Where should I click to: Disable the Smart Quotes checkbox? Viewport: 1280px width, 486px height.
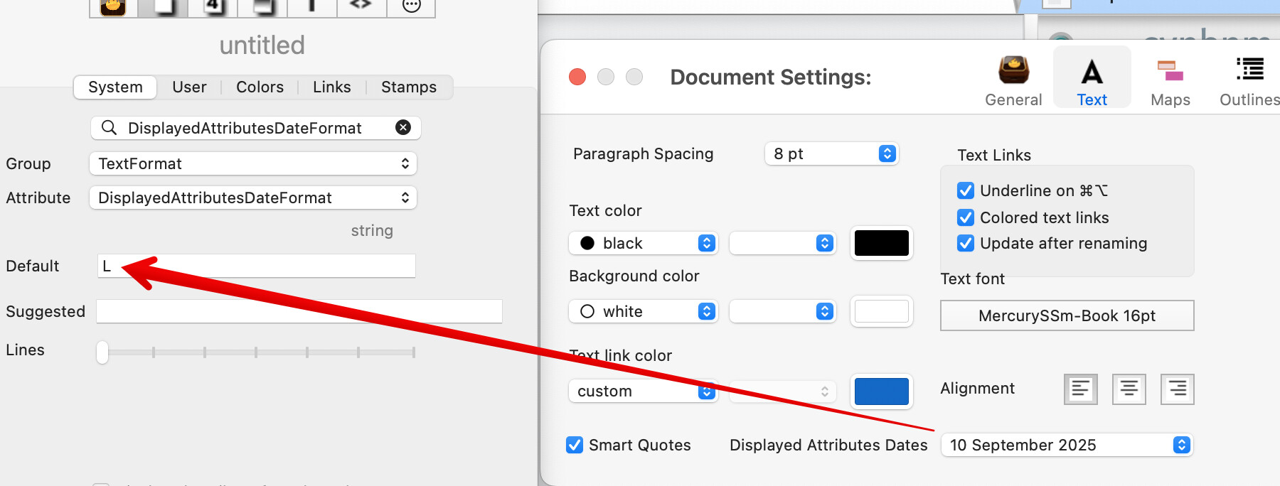point(575,445)
